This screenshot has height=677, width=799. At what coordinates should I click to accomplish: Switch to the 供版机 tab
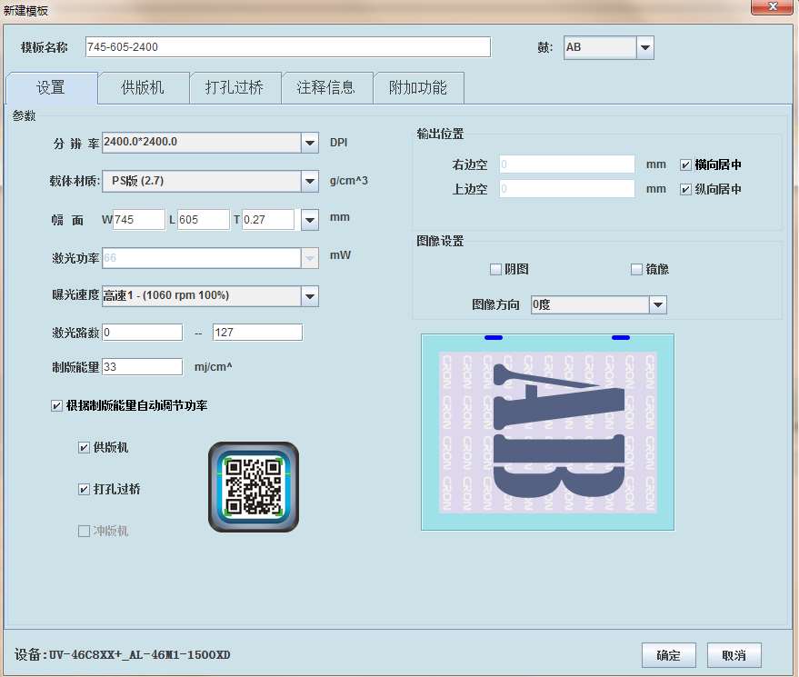point(143,88)
